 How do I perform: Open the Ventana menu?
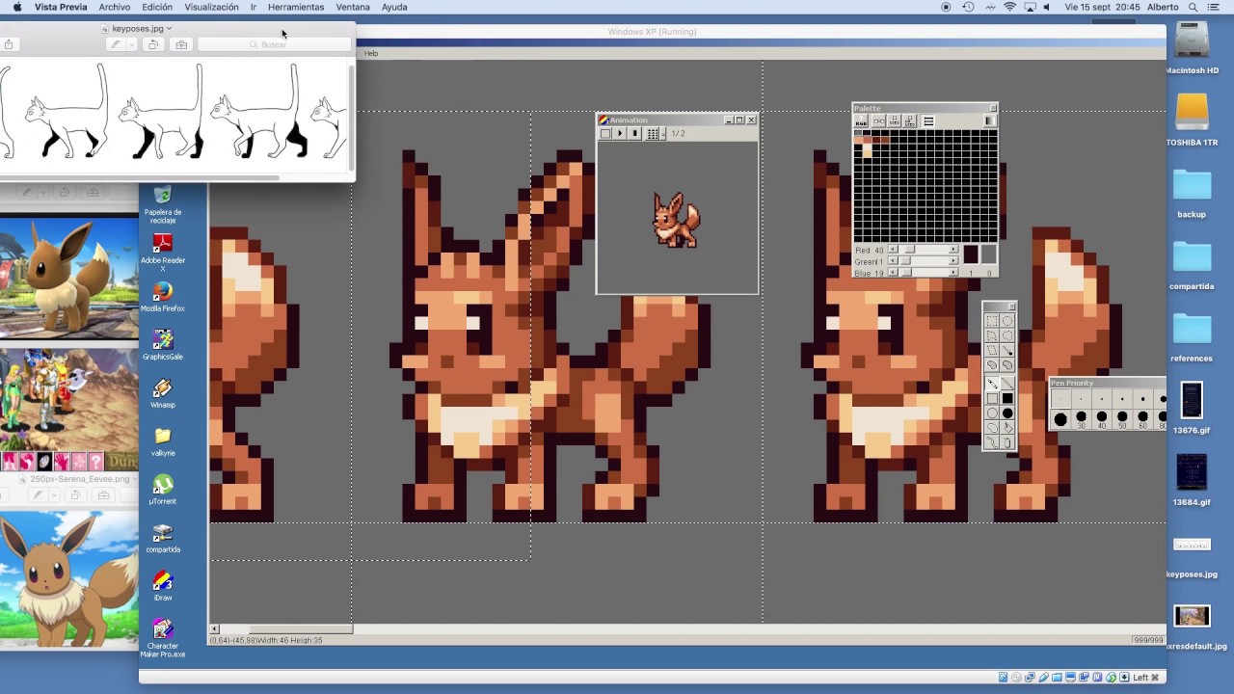click(353, 7)
